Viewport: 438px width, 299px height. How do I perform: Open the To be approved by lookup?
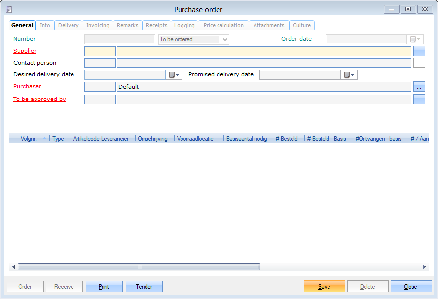click(419, 100)
